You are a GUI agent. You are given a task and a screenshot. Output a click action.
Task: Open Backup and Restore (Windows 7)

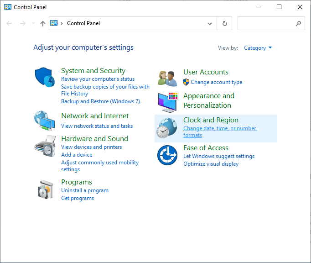(x=101, y=101)
